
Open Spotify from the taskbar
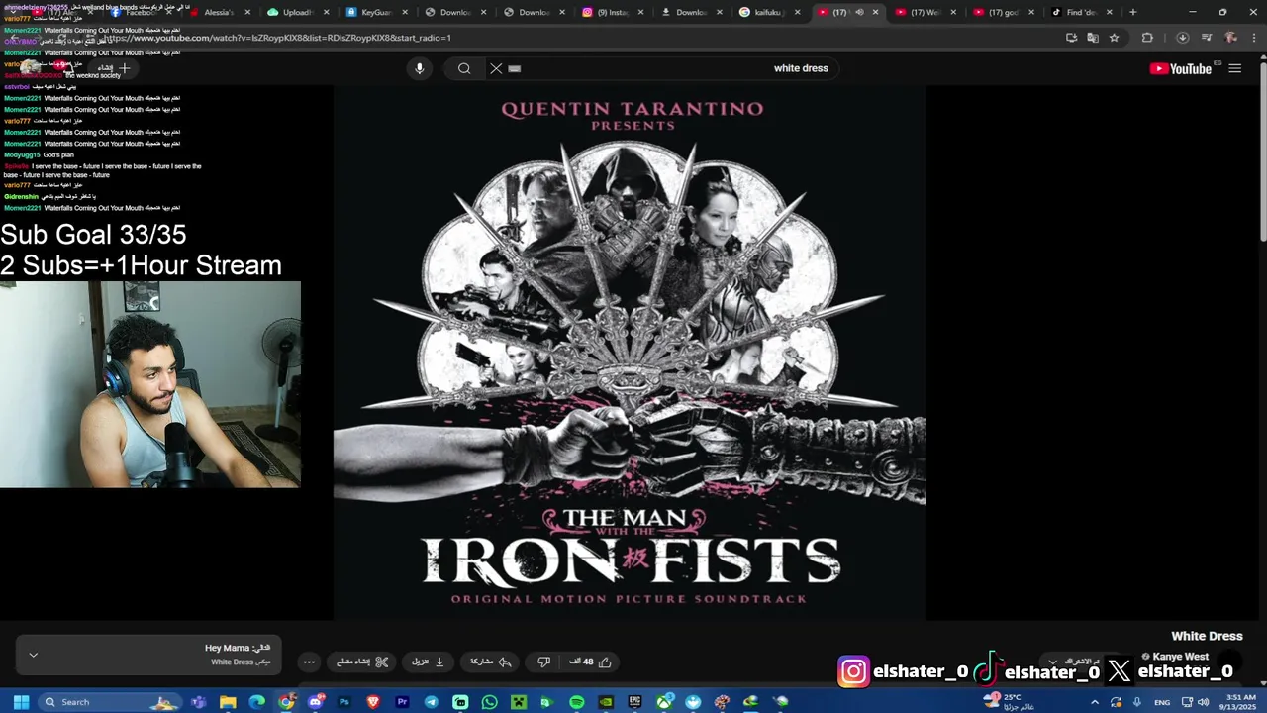[x=576, y=702]
